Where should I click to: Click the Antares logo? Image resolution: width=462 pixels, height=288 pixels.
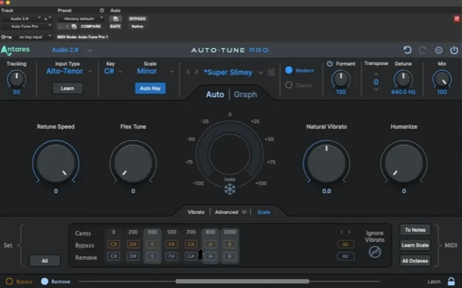(x=16, y=50)
